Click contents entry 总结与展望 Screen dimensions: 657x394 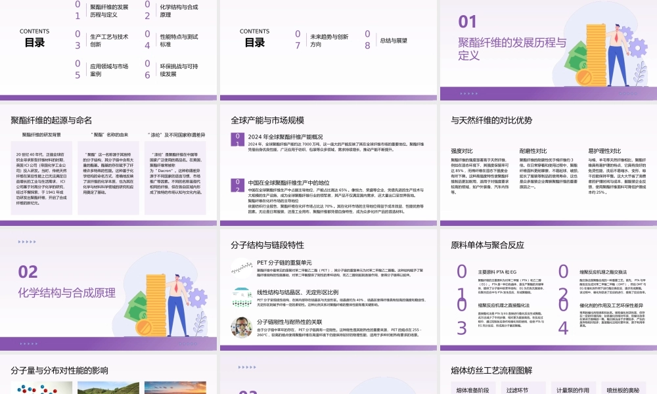pyautogui.click(x=394, y=41)
